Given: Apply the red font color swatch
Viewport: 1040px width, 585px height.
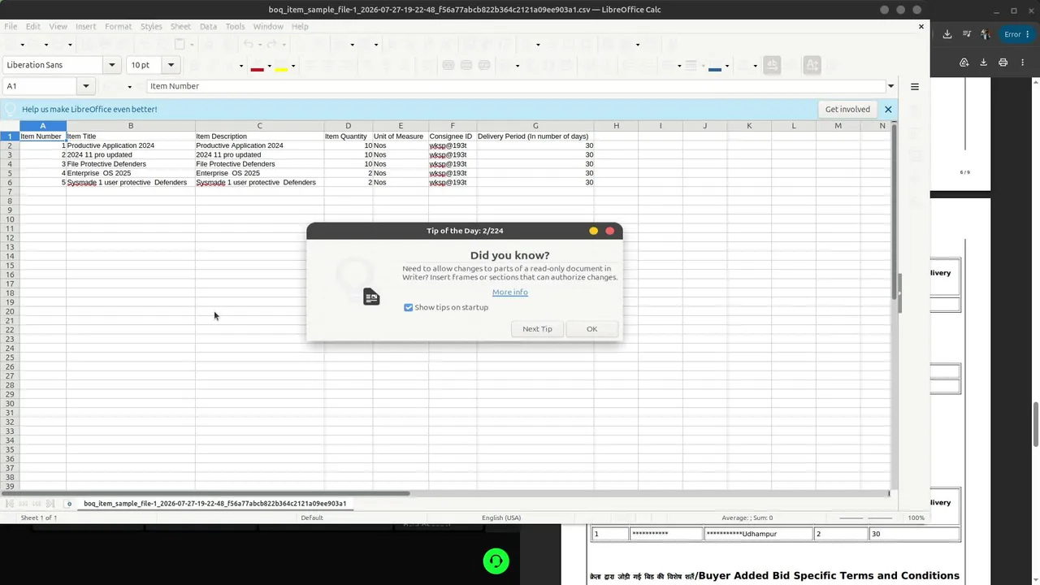Looking at the screenshot, I should click(x=258, y=66).
